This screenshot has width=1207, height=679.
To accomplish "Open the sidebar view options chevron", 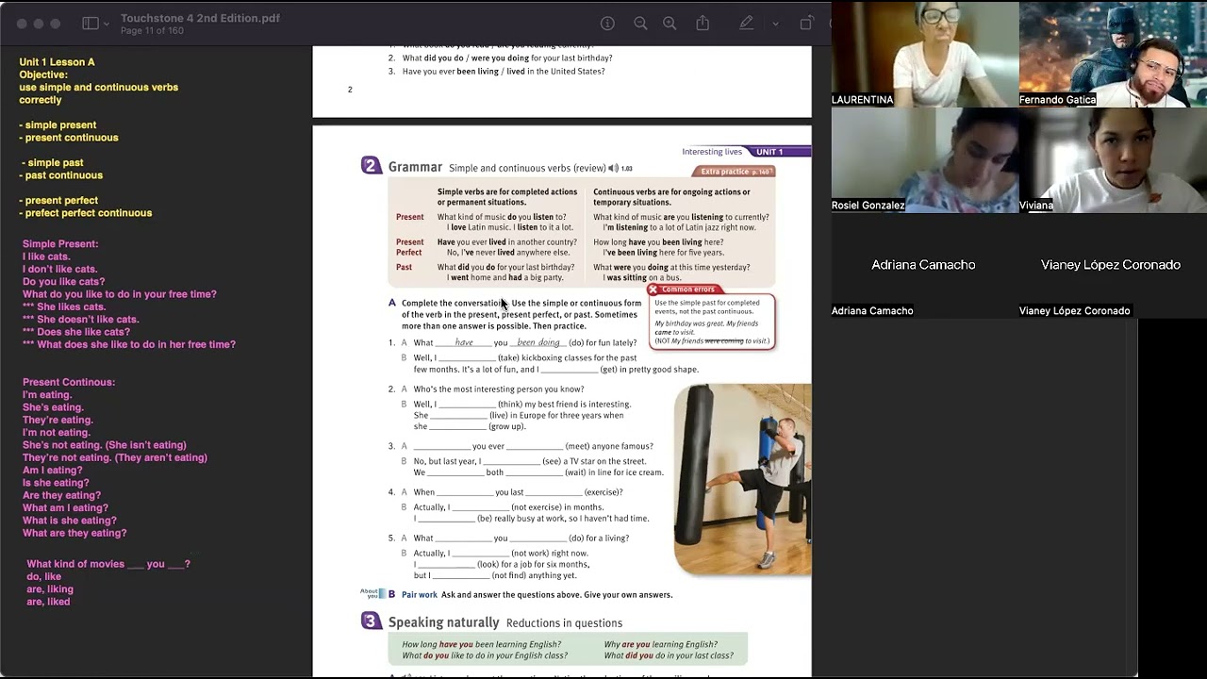I will point(107,24).
